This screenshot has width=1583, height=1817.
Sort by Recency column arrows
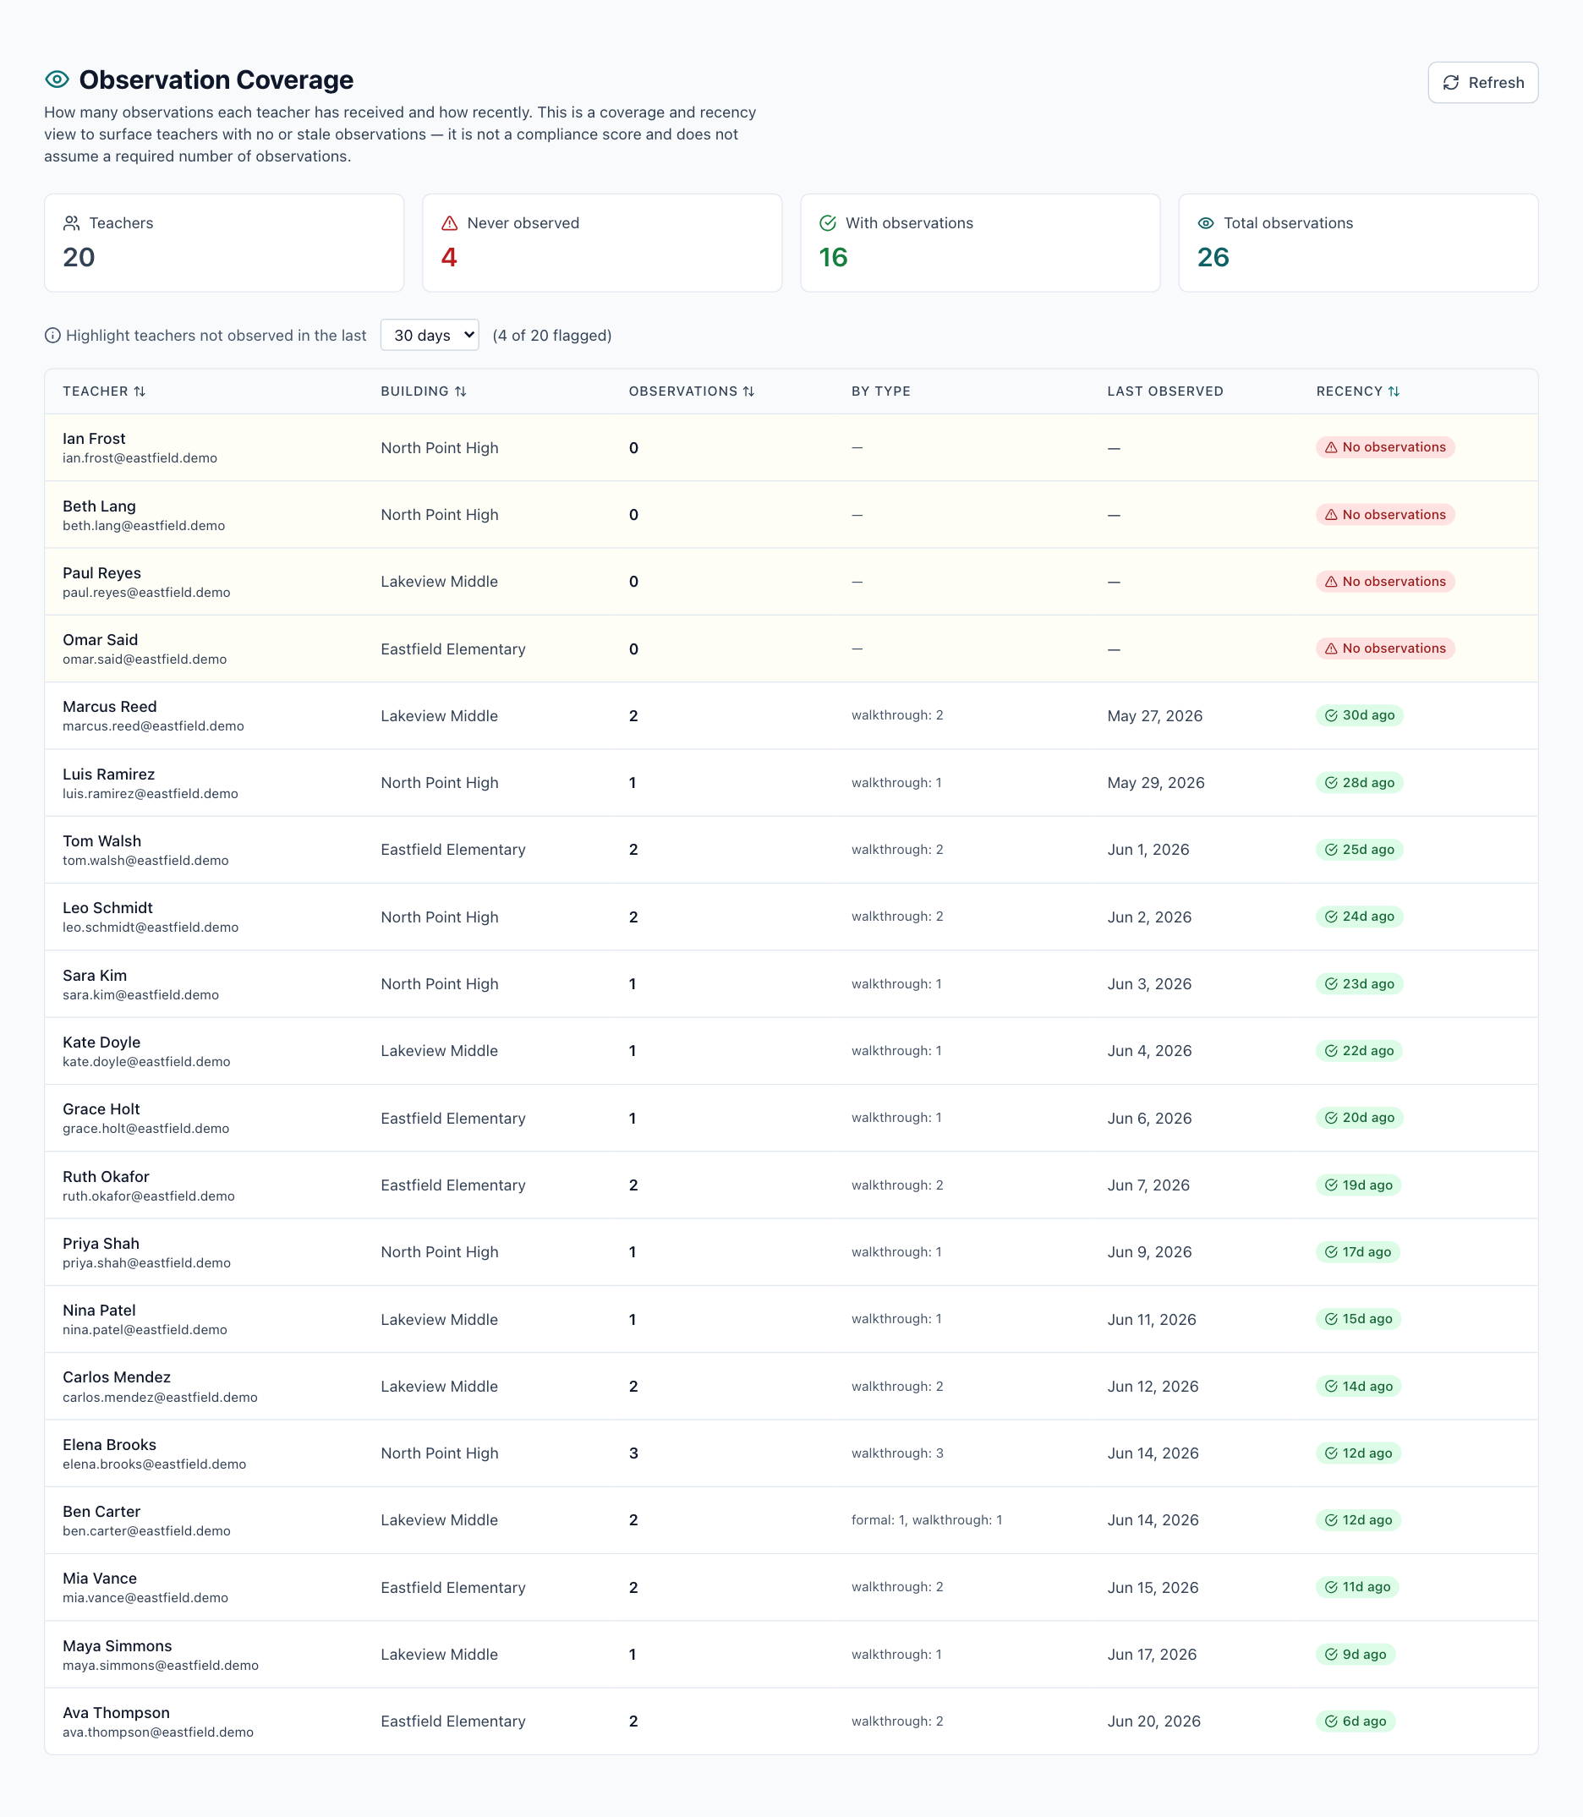pos(1393,391)
